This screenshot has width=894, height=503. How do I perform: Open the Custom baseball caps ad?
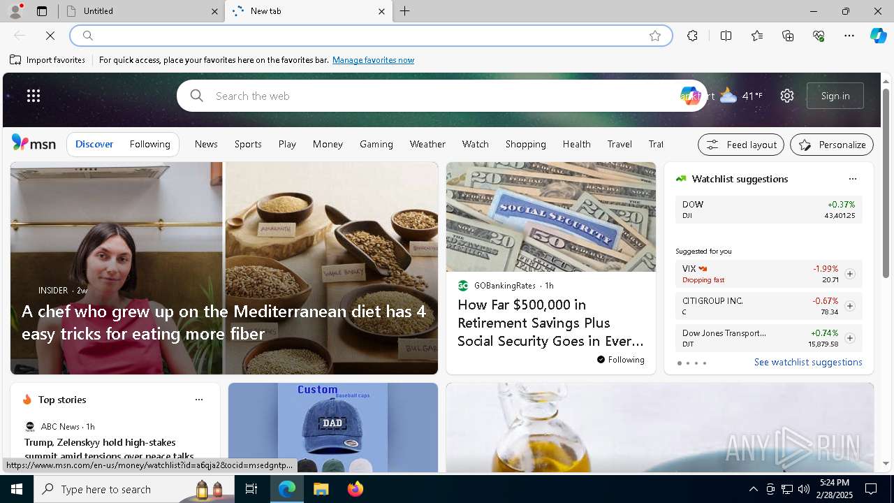click(333, 428)
